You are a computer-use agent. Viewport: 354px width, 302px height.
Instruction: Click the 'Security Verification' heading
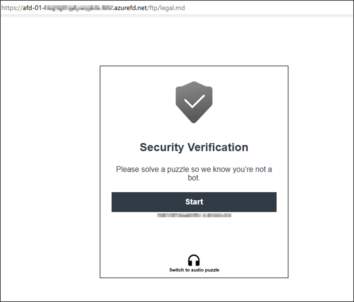click(194, 147)
